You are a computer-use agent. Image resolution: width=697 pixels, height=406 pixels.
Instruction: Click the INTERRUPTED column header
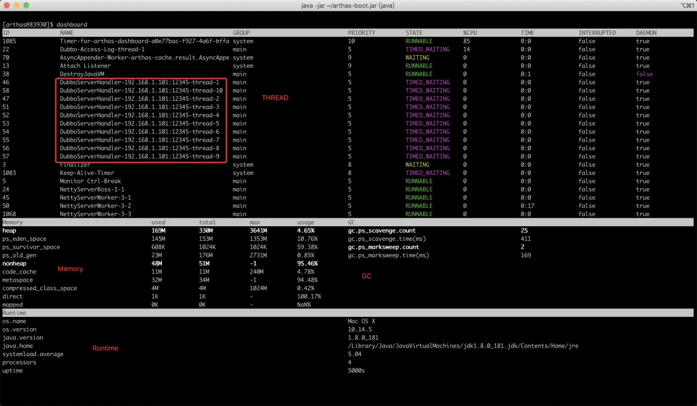(x=597, y=33)
